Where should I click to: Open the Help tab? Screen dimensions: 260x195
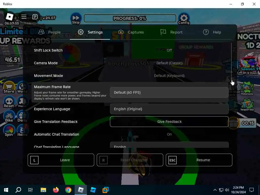[212, 32]
